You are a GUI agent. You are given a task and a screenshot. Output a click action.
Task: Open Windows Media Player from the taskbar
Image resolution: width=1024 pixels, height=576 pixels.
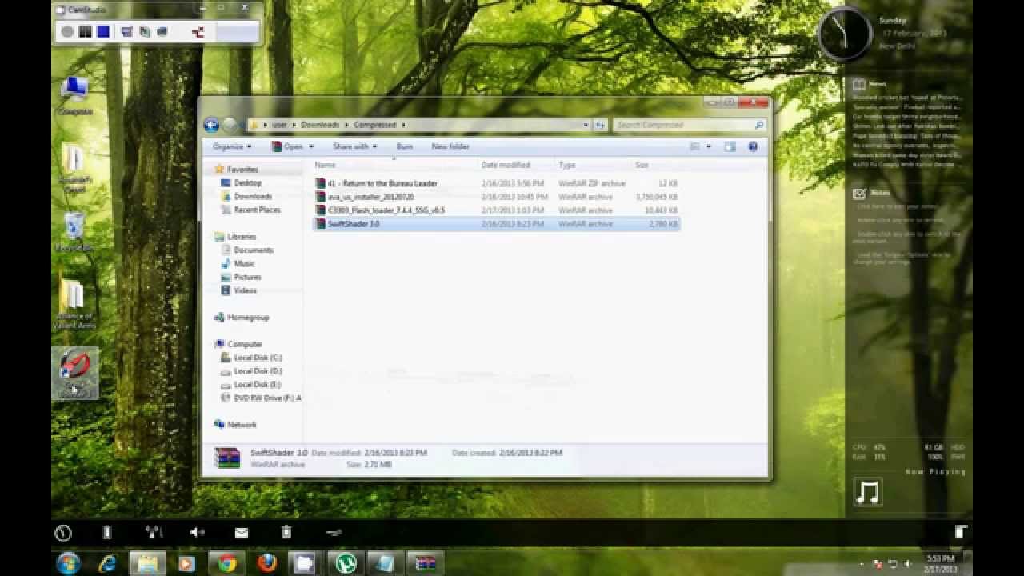pos(186,563)
